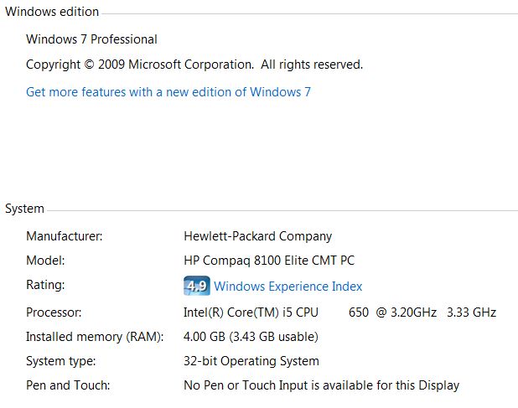Click the Hewlett-Packard Company value

point(257,236)
